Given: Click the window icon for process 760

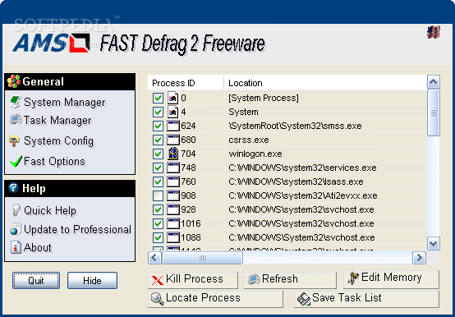Looking at the screenshot, I should coord(173,181).
